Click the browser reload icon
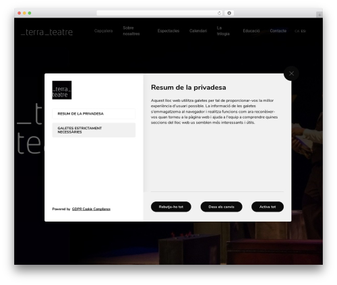 [219, 13]
